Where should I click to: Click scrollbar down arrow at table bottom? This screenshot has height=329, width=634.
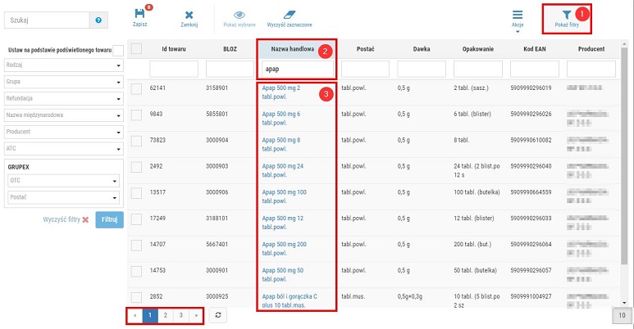625,303
